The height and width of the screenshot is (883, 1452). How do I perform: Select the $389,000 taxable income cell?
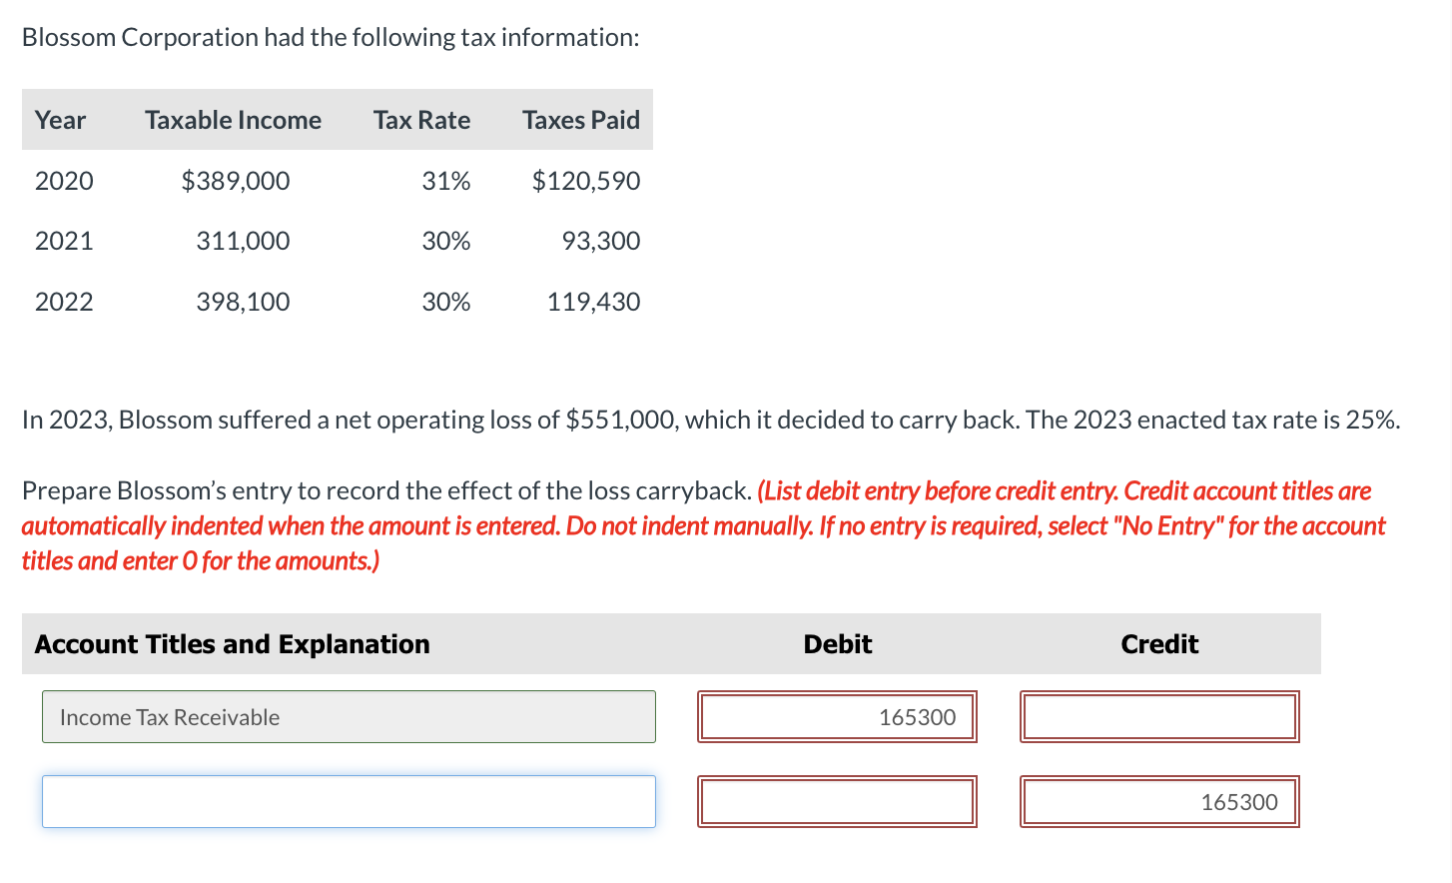pyautogui.click(x=236, y=180)
